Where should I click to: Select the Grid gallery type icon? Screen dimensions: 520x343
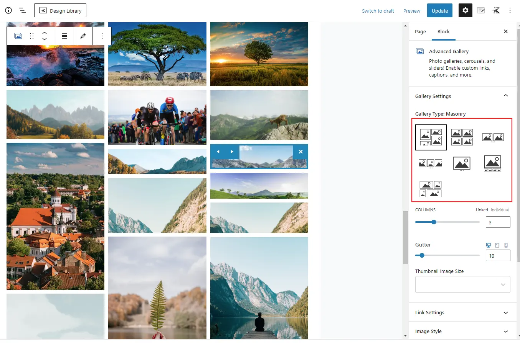(x=462, y=137)
